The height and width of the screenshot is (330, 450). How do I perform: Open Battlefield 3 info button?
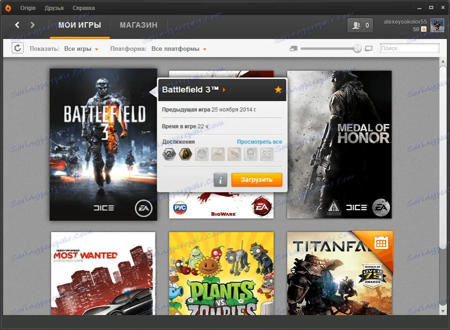(x=220, y=180)
